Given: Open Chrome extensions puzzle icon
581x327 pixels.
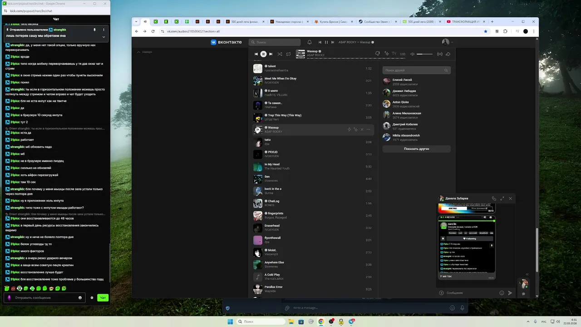Looking at the screenshot, I should tap(505, 31).
